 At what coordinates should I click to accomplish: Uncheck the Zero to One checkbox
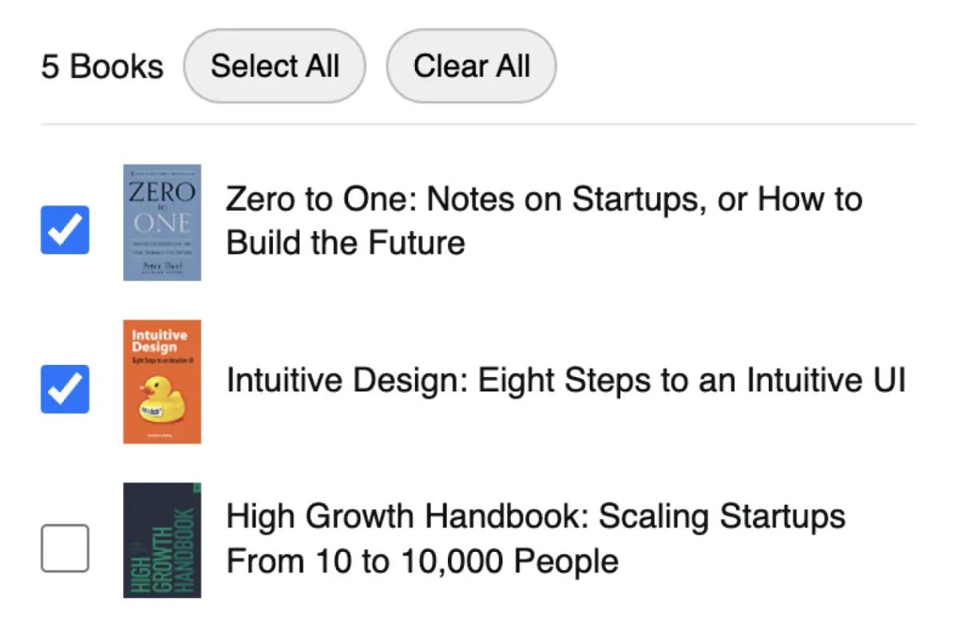coord(65,230)
